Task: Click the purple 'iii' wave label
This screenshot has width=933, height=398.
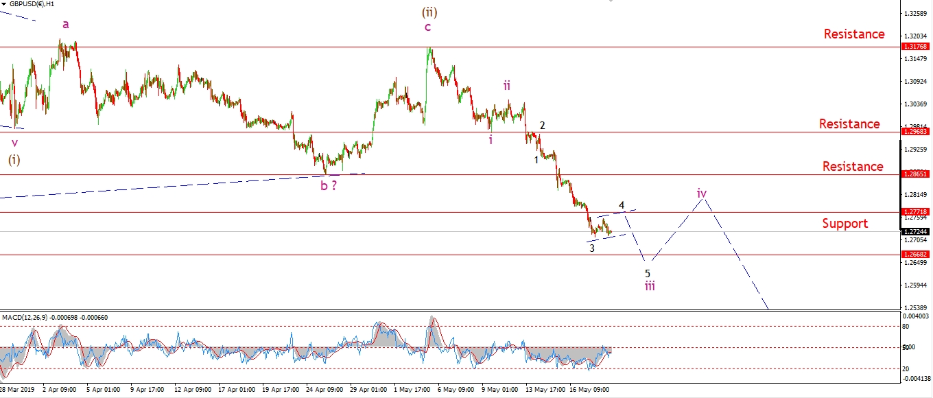Action: (649, 285)
